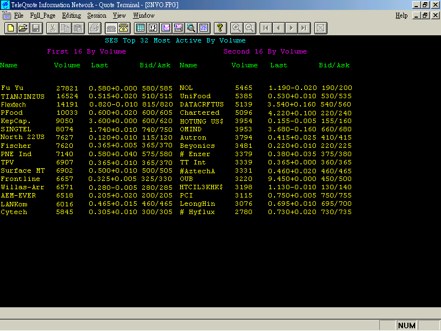This screenshot has height=331, width=441.
Task: Click the LIVE chart toolbar icon
Action: [178, 28]
